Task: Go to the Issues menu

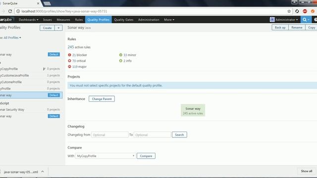Action: pyautogui.click(x=48, y=20)
